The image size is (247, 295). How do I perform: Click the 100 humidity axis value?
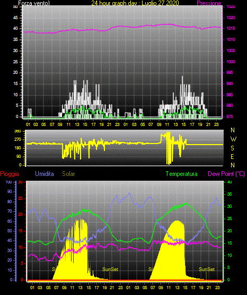coord(9,182)
